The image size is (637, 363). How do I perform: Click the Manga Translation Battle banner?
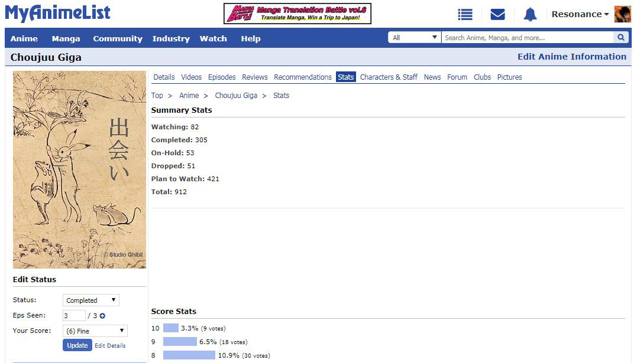(298, 14)
